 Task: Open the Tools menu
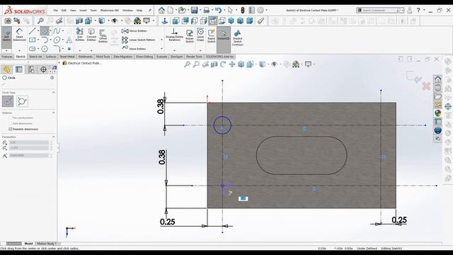pyautogui.click(x=93, y=11)
